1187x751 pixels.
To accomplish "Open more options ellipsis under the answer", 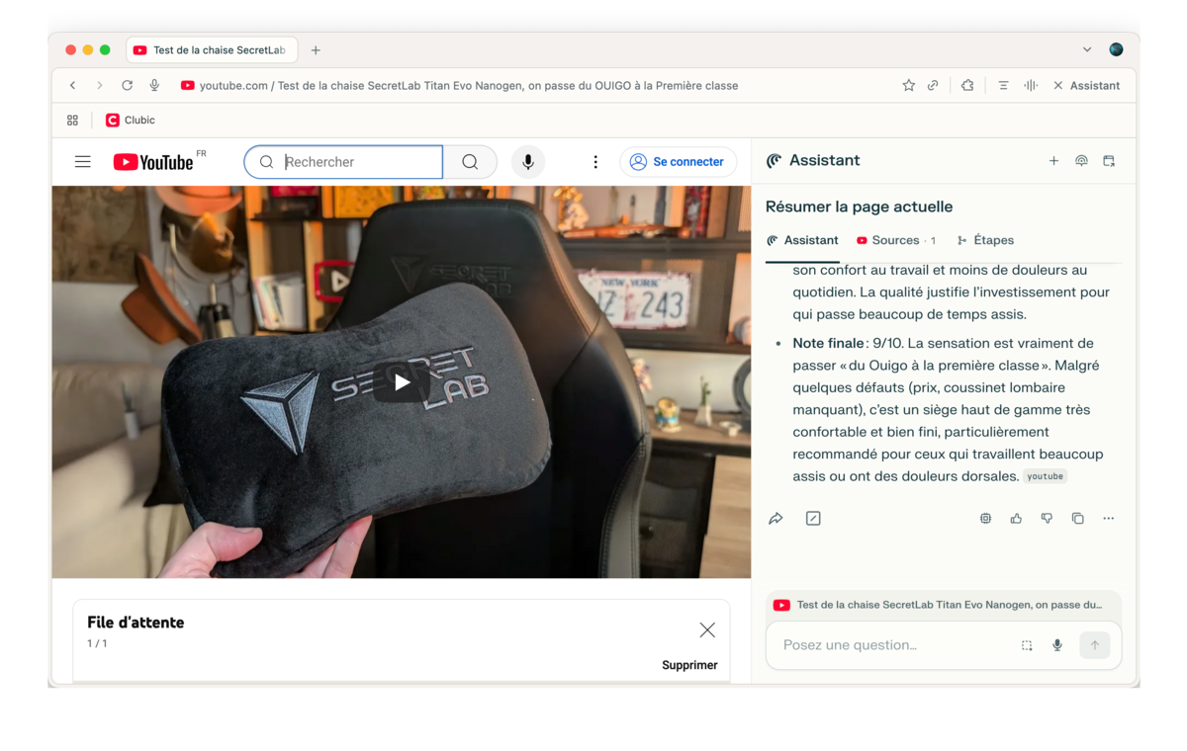I will [1109, 519].
